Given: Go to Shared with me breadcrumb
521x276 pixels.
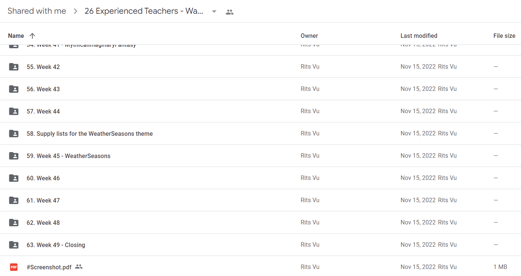Looking at the screenshot, I should coord(37,11).
